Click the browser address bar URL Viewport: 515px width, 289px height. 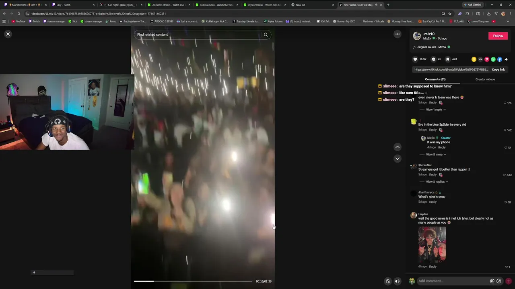click(99, 14)
